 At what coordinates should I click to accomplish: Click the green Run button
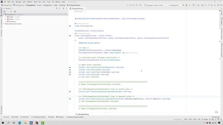(x=183, y=5)
